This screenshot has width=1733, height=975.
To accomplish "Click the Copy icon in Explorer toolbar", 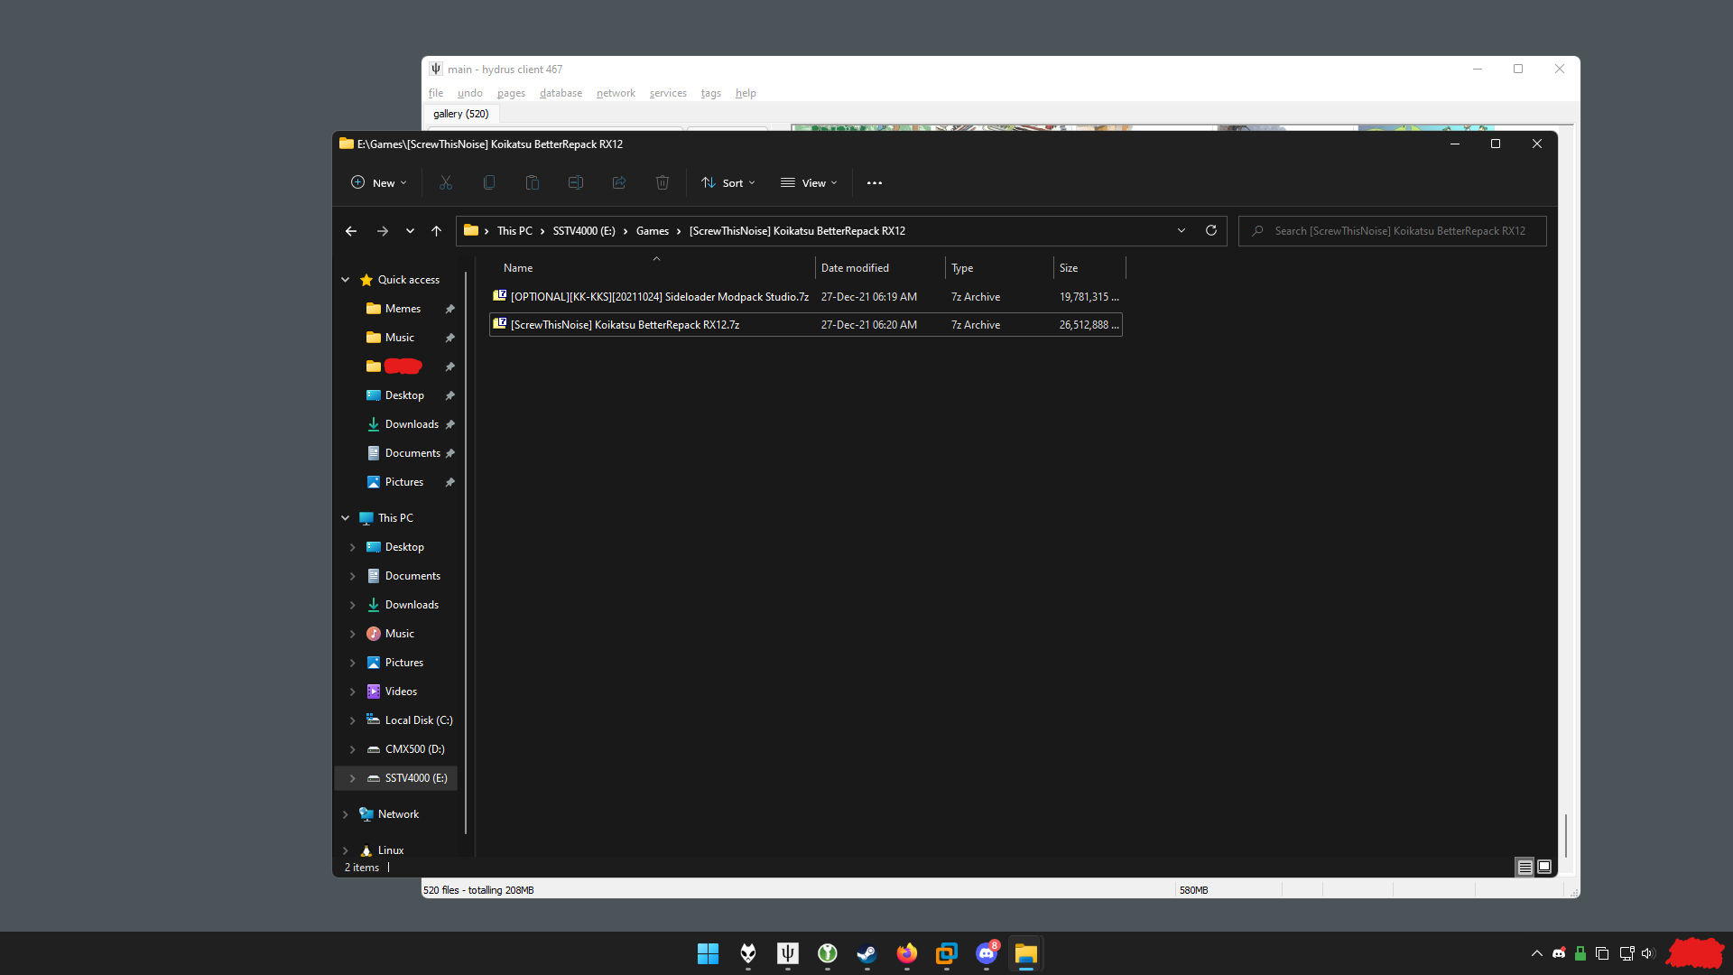I will [489, 182].
